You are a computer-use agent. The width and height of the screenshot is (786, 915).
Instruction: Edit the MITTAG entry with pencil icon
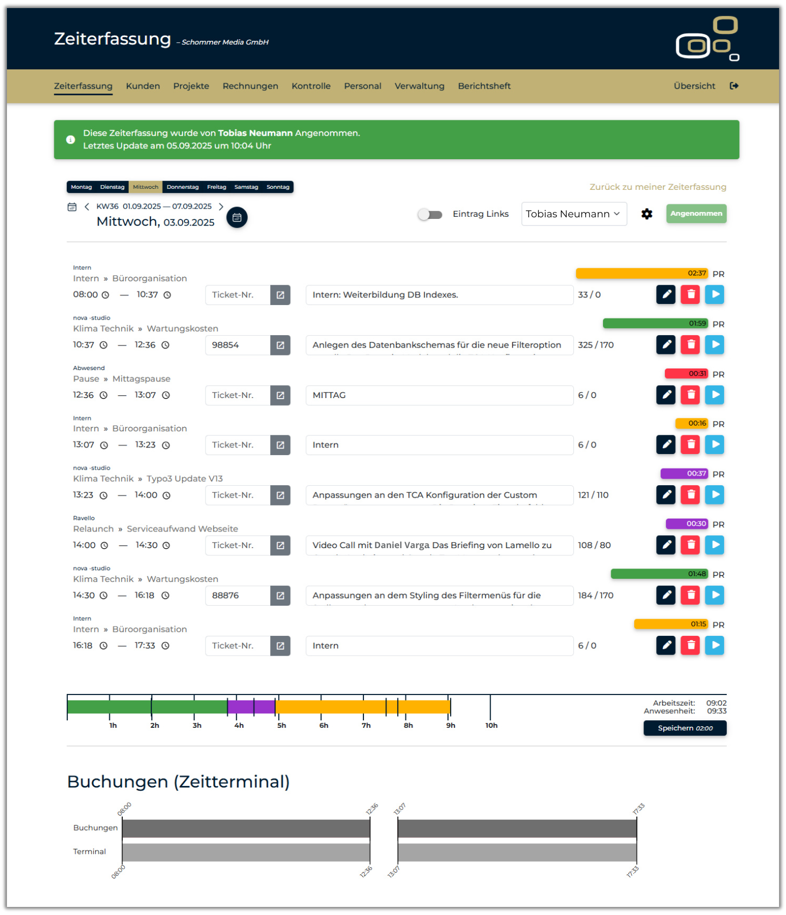666,395
